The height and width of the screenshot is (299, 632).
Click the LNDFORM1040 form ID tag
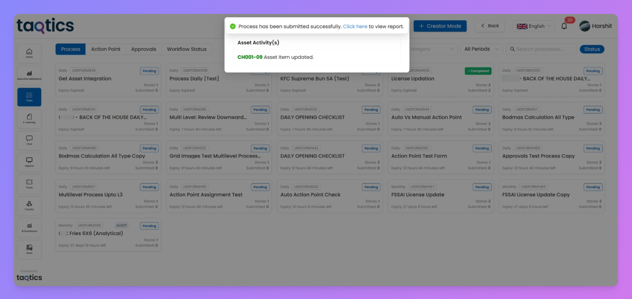pos(306,187)
